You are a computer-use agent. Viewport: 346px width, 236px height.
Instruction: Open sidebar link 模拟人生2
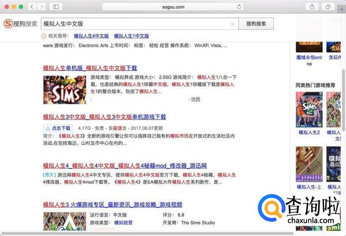(309, 132)
